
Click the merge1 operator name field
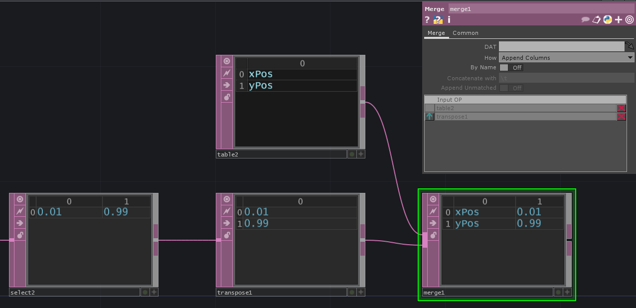(x=541, y=9)
